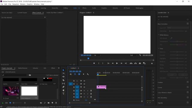Hide track V2 with eye icon
Screen dimensions: 192x108
84,84
